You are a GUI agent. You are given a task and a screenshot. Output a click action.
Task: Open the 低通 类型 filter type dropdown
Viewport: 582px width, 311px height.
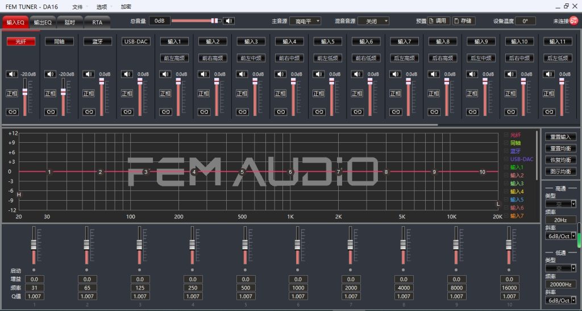(560, 268)
